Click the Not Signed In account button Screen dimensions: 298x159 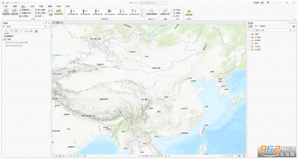click(x=258, y=3)
